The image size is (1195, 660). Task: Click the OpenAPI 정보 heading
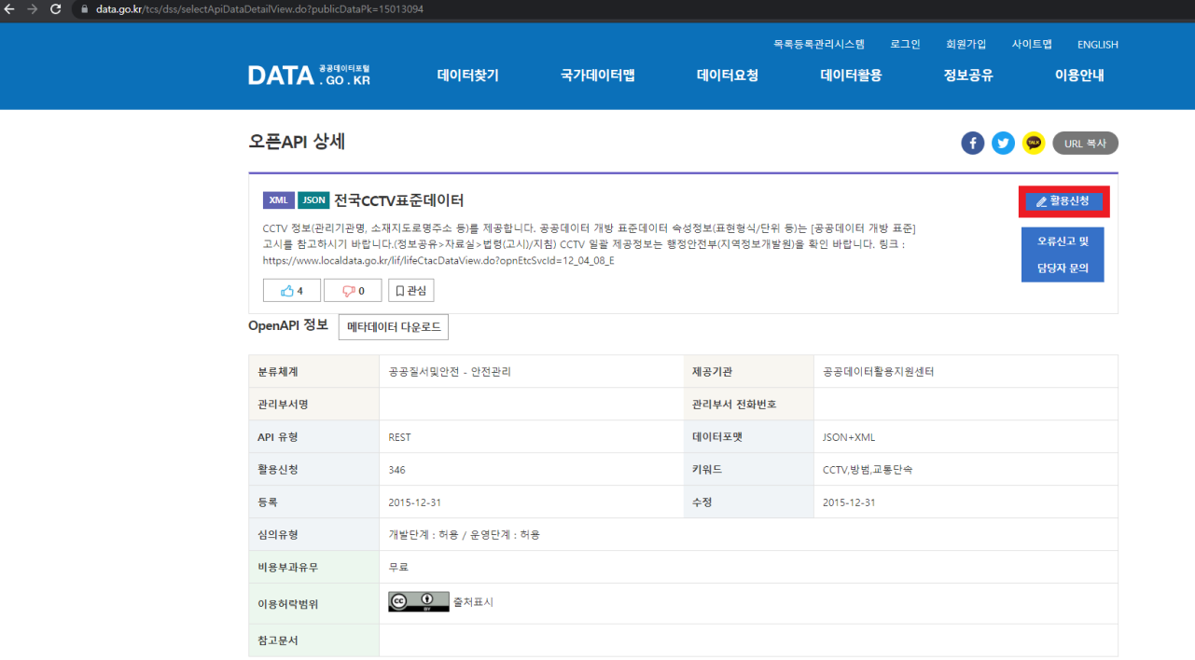[288, 325]
